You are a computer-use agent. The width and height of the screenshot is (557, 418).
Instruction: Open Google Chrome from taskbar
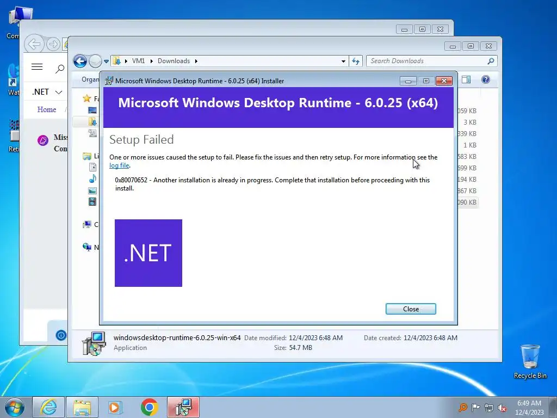[x=150, y=407]
